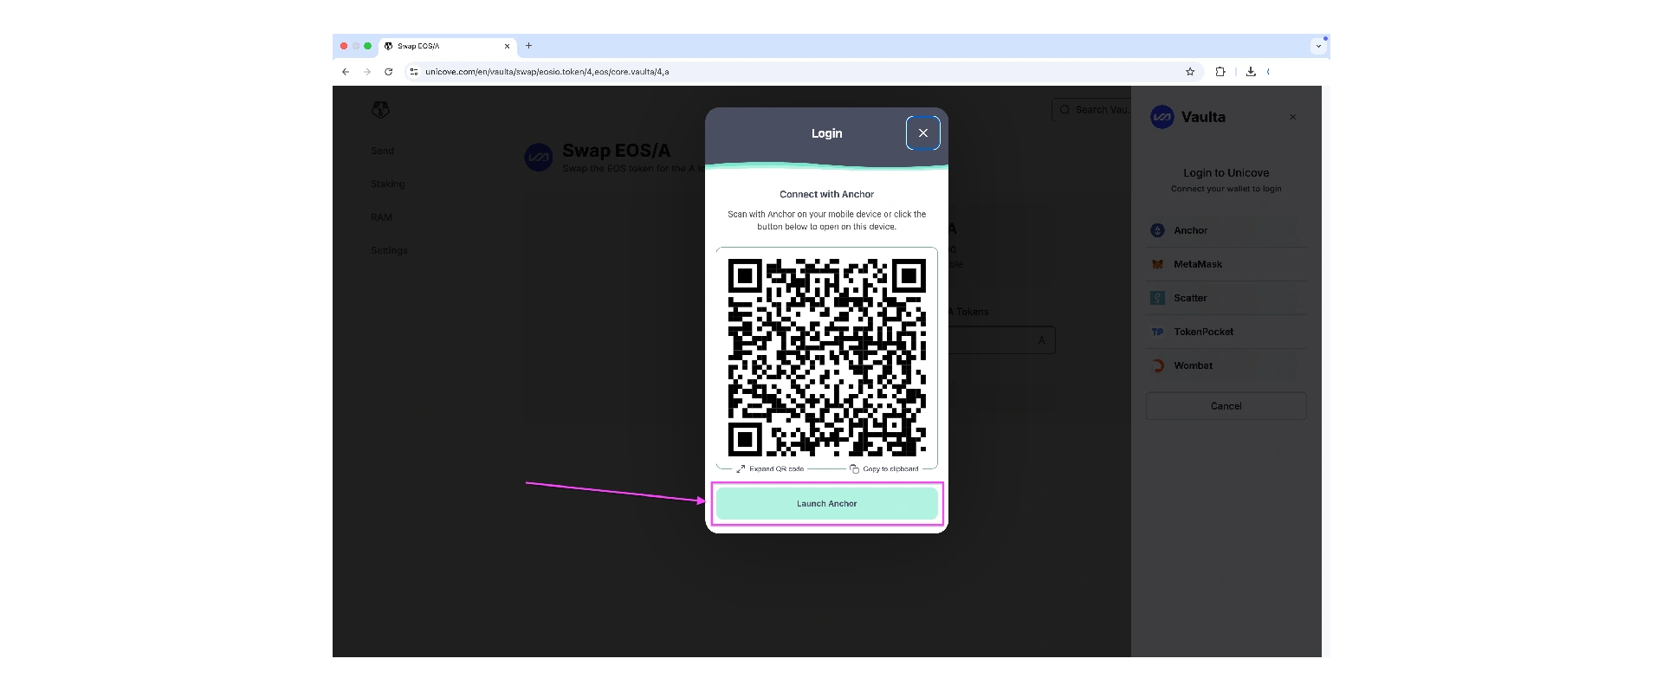Click the copy clipboard icon
The height and width of the screenshot is (691, 1663).
click(x=854, y=468)
